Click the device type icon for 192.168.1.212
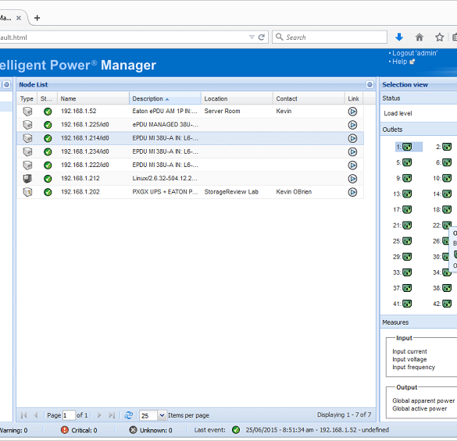 pyautogui.click(x=27, y=178)
